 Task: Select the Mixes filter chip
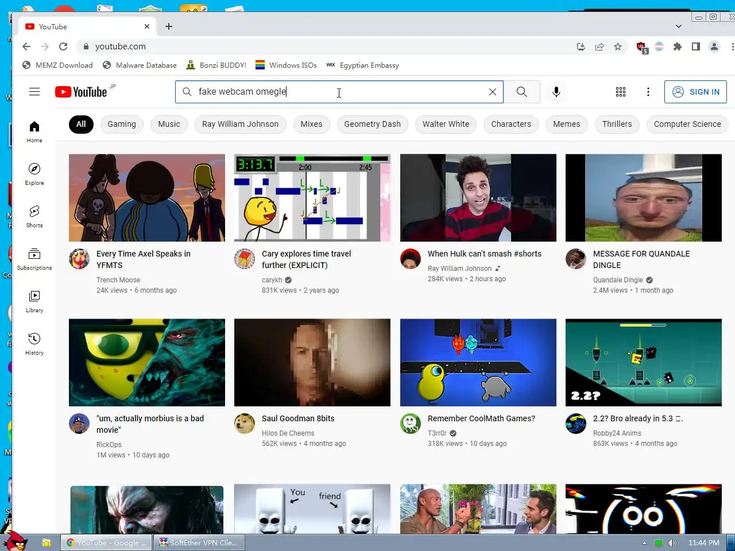311,124
